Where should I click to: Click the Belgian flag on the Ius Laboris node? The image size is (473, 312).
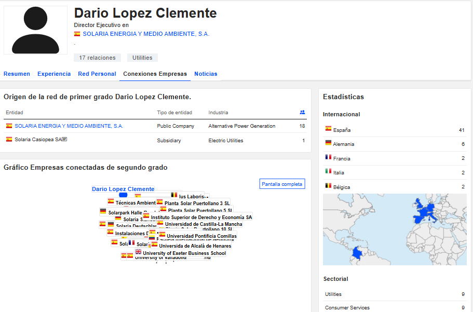[x=174, y=195]
